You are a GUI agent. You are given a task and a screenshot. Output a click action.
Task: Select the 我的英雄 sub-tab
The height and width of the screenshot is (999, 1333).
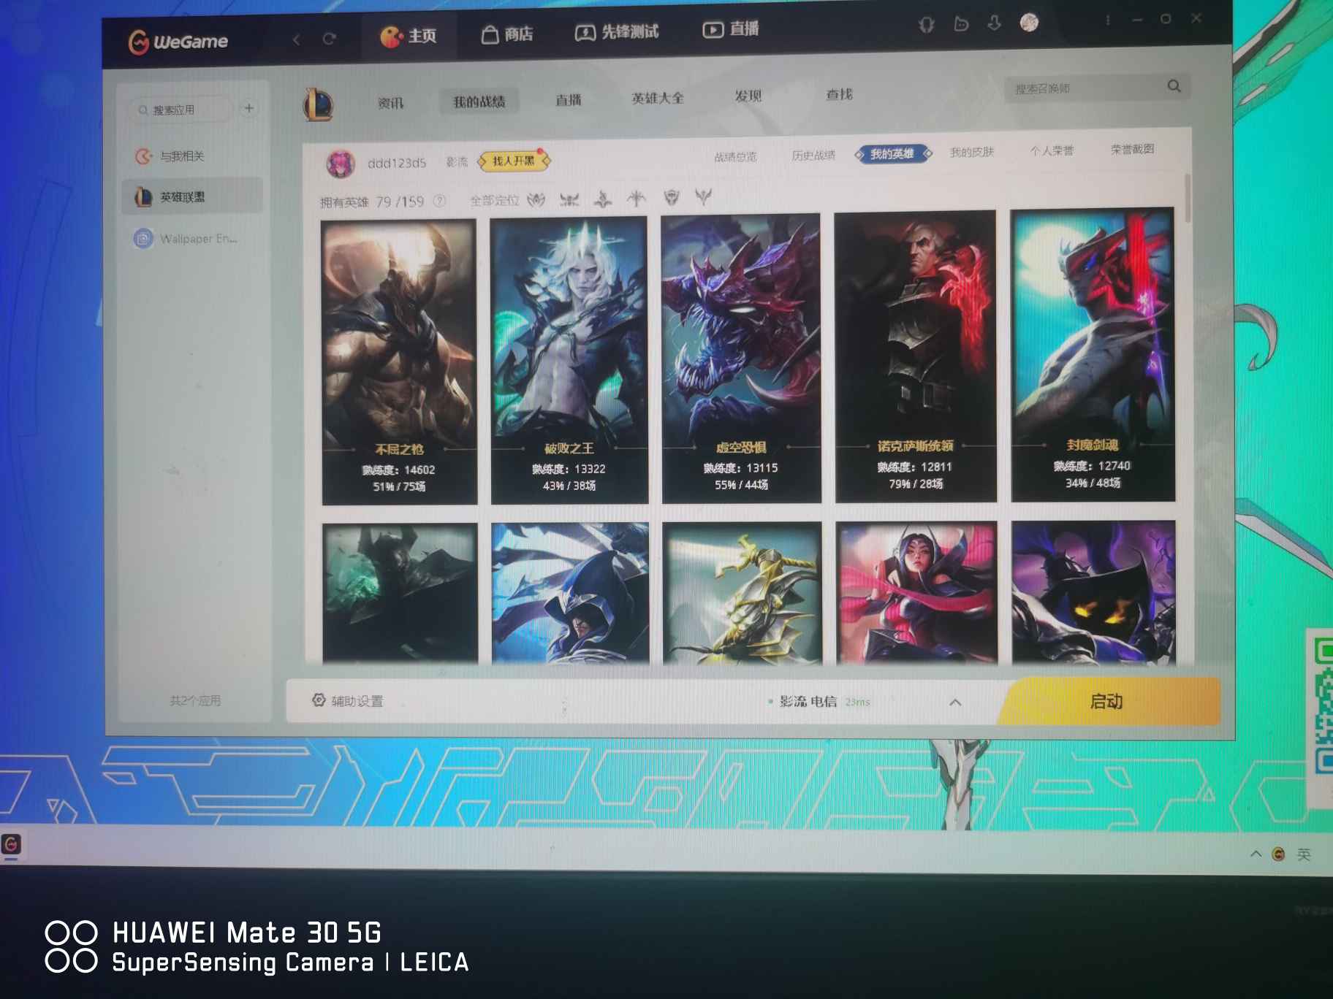(892, 153)
